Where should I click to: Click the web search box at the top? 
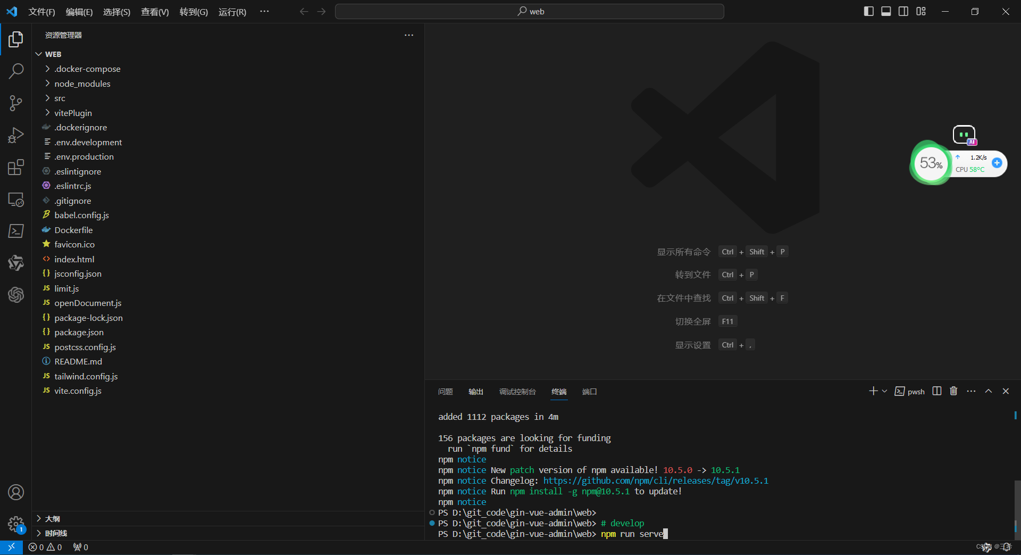[x=530, y=11]
